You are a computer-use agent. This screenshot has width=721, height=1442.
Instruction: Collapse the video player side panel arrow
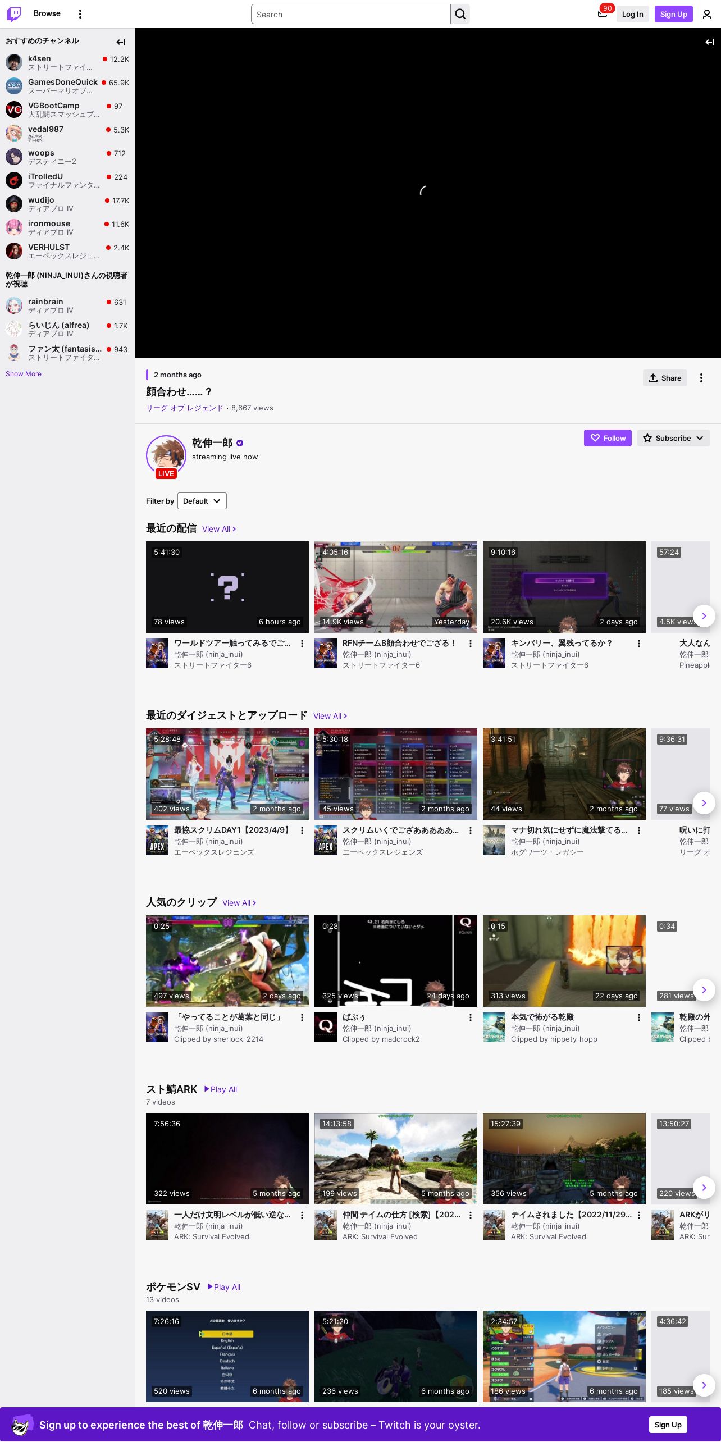710,42
